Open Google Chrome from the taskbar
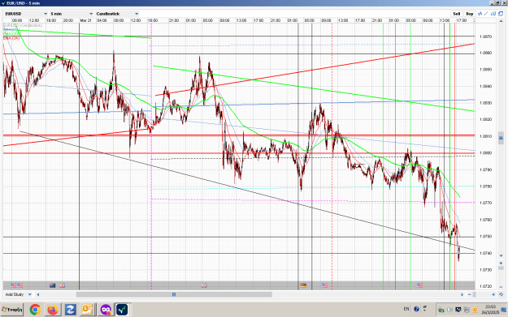 tap(35, 310)
